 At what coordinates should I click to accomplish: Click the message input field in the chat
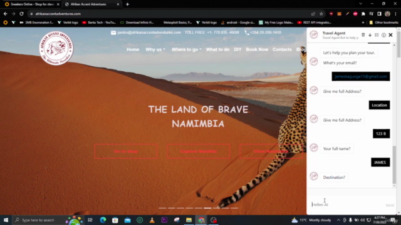[347, 204]
